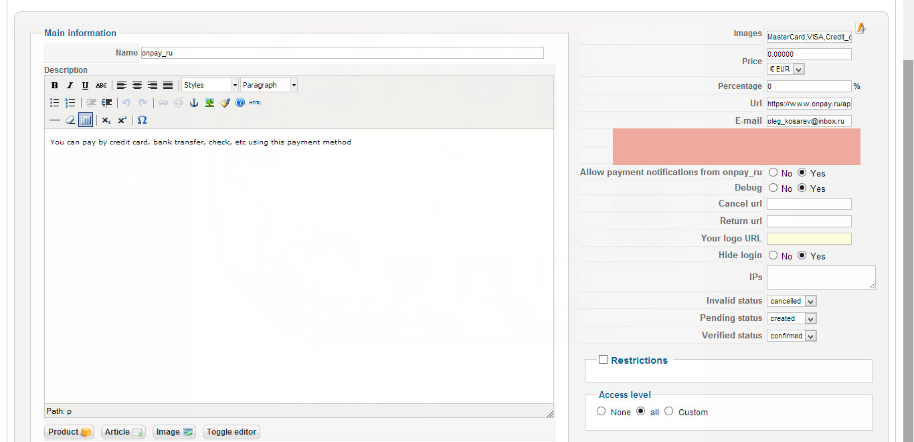This screenshot has width=914, height=442.
Task: Click the edit icon next to Images
Action: (860, 28)
